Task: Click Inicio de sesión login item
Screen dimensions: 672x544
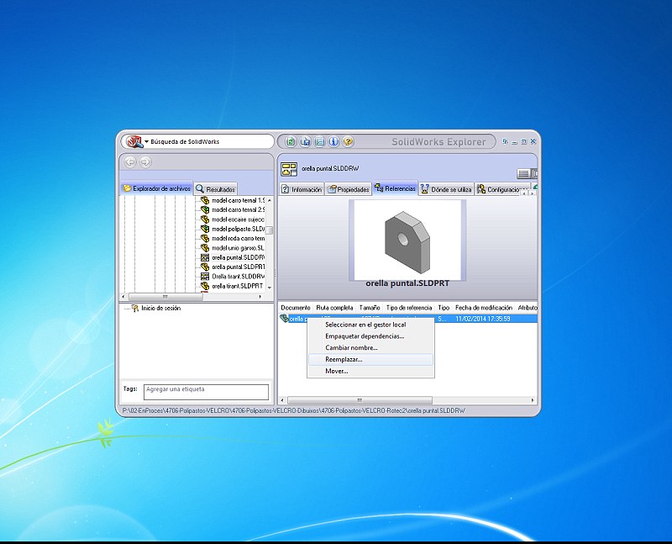Action: coord(160,308)
